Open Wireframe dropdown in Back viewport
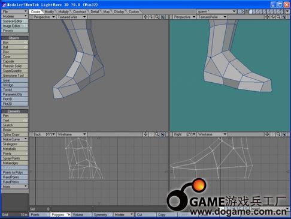The width and height of the screenshot is (291, 219). click(x=72, y=134)
